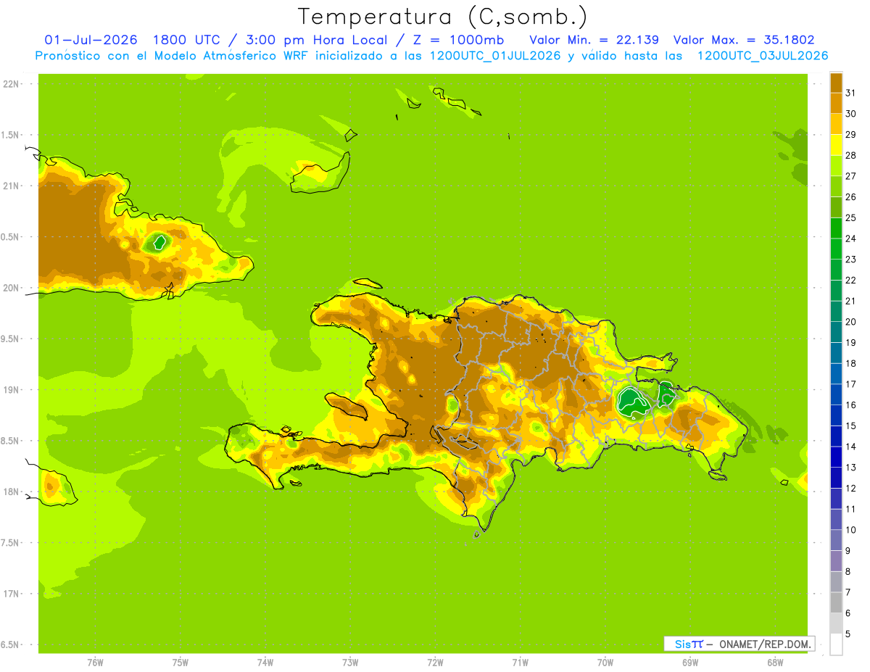The image size is (870, 672).
Task: Click the '72W' longitude label
Action: [x=435, y=663]
